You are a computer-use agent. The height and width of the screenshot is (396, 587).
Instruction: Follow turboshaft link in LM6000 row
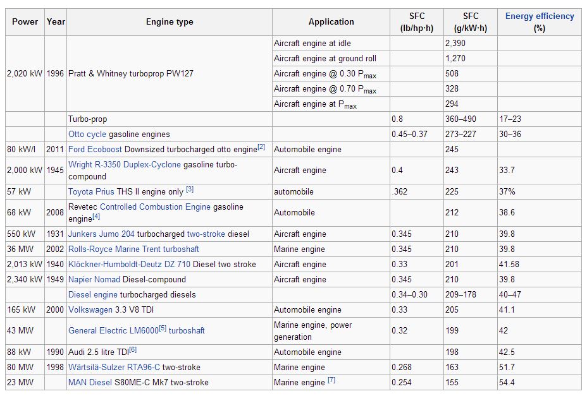click(x=187, y=330)
